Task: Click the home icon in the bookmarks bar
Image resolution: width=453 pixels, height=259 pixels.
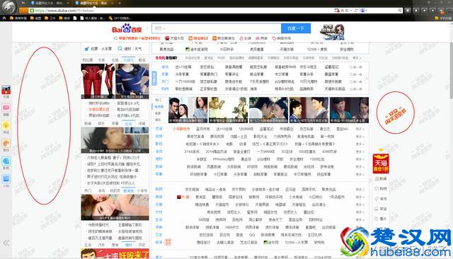Action: click(x=4, y=18)
